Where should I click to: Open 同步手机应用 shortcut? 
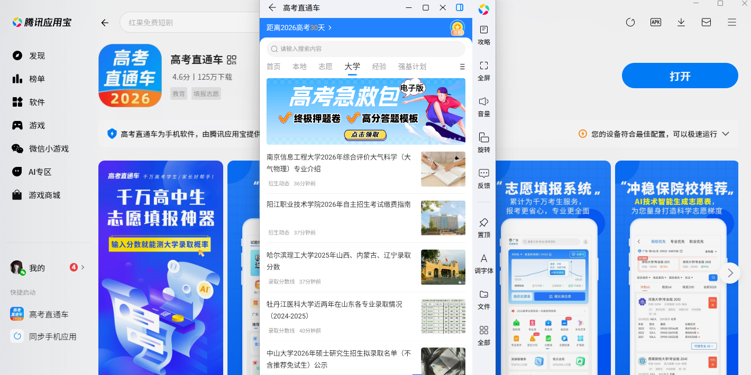click(x=43, y=336)
